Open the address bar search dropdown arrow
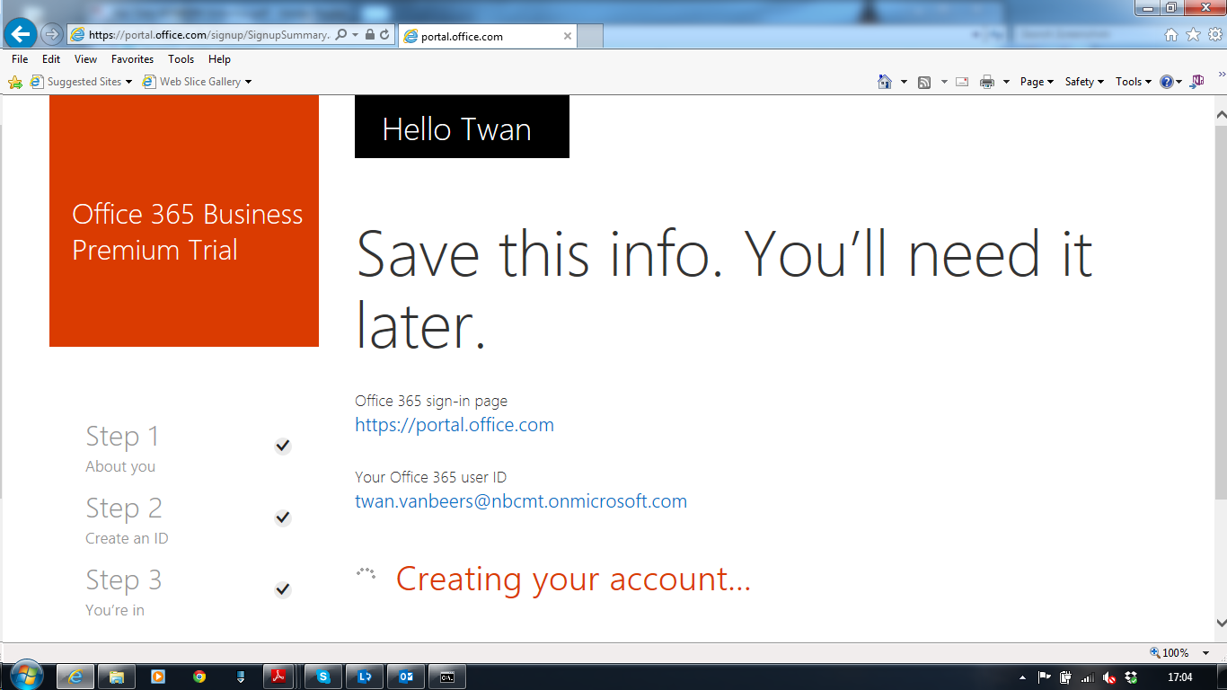Image resolution: width=1227 pixels, height=690 pixels. coord(356,35)
